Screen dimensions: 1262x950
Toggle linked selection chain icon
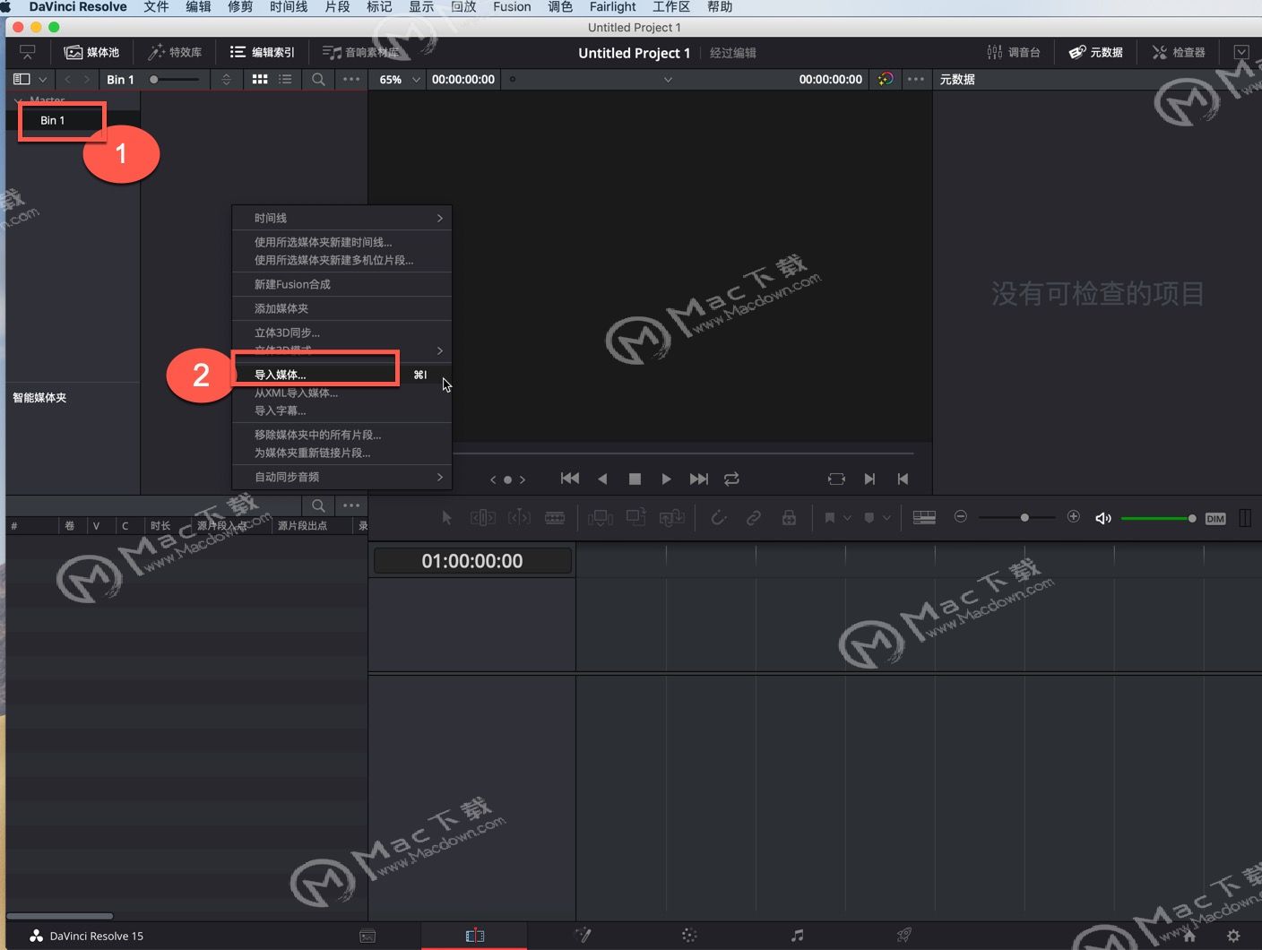[754, 518]
